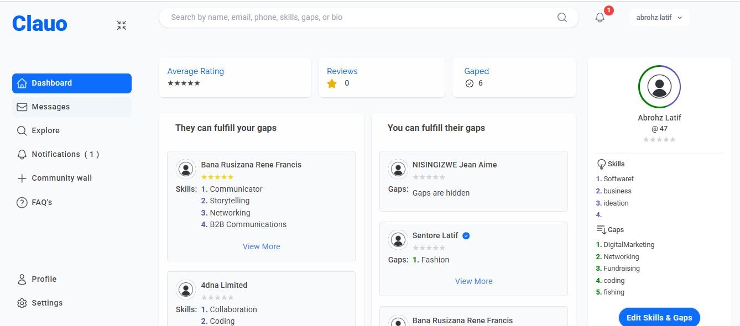Click the NISINGIZWE Jean Aime name
740x326 pixels.
(x=455, y=165)
